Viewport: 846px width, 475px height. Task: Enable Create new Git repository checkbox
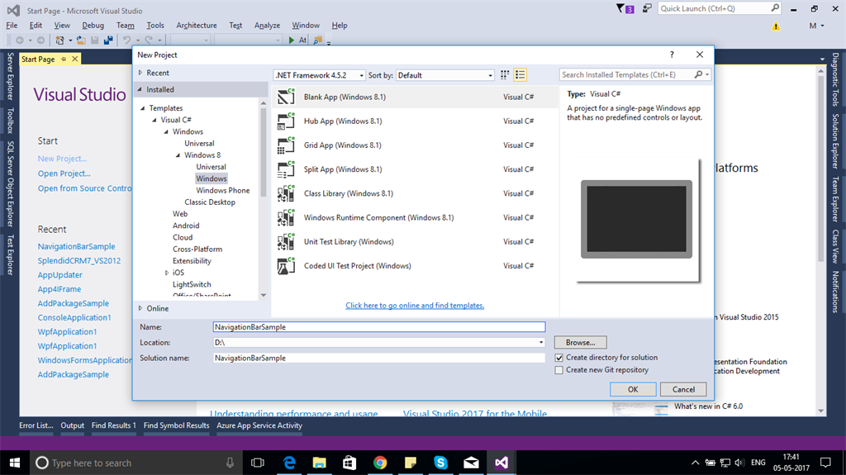coord(559,370)
